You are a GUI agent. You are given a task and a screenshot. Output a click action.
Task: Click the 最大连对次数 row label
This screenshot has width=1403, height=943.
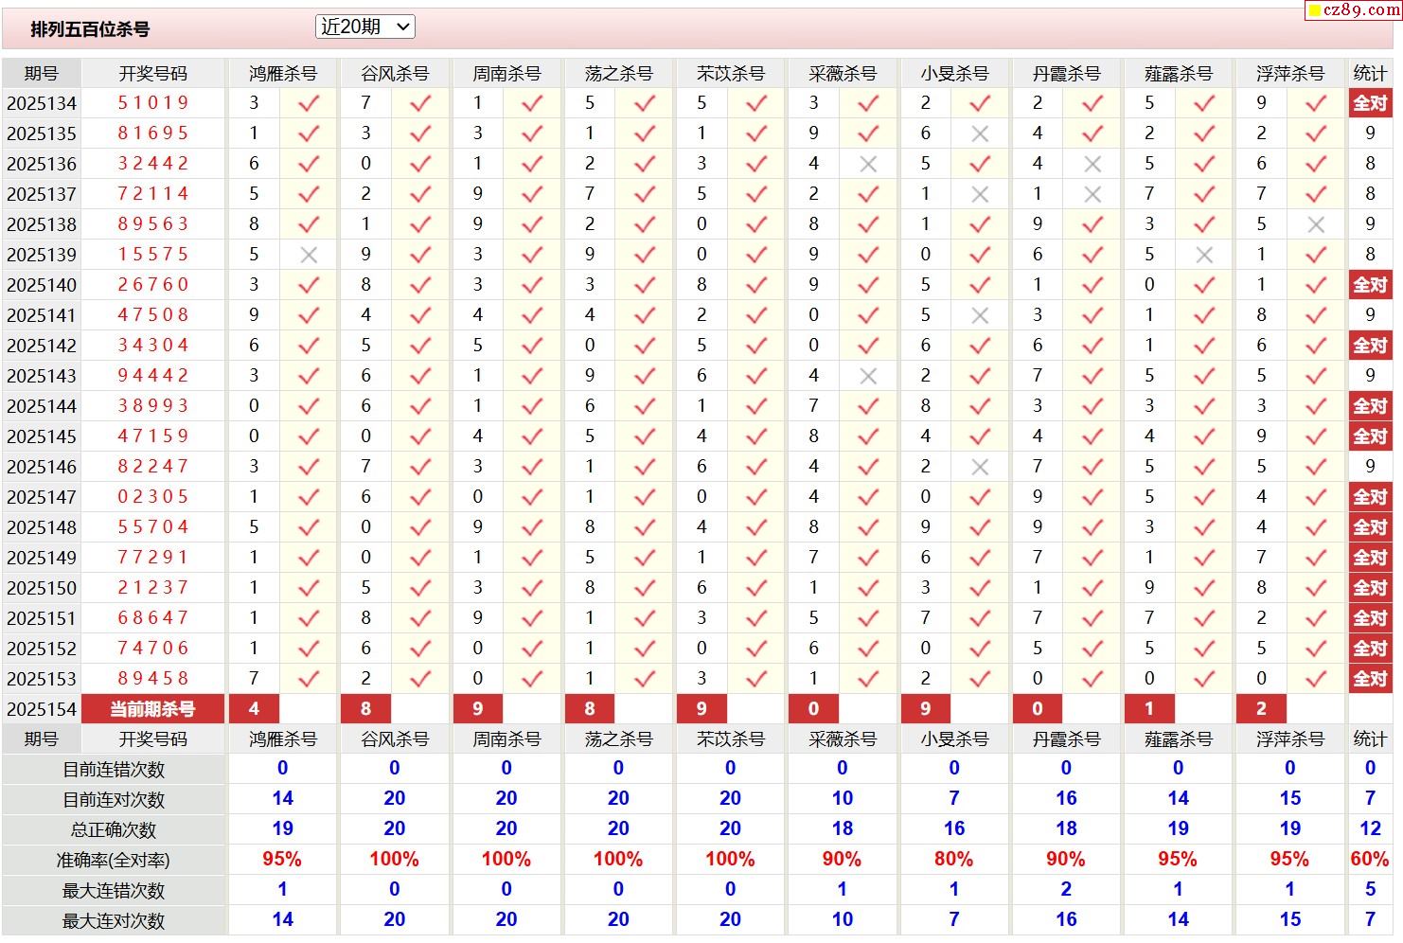(x=114, y=921)
